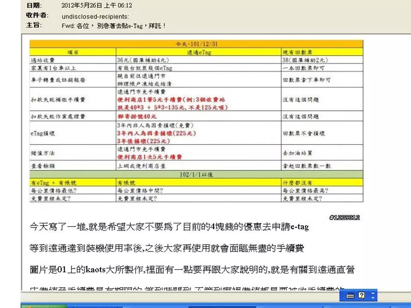Image resolution: width=411 pixels, height=308 pixels.
Task: Click the 主旨 header label
Action: click(x=34, y=25)
